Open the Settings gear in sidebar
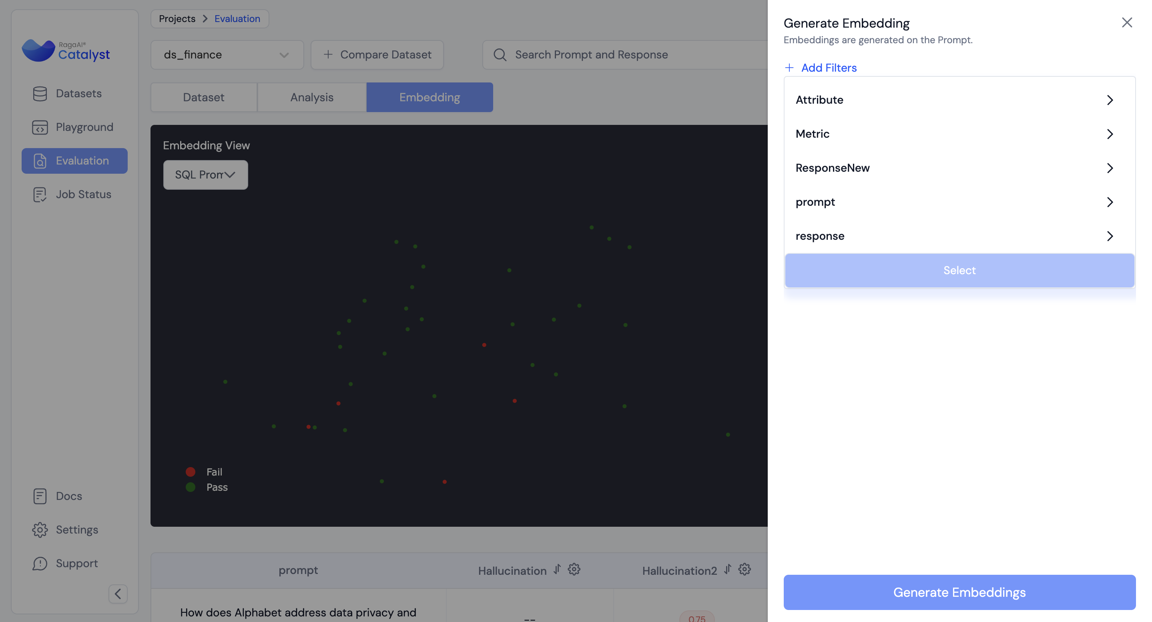This screenshot has width=1152, height=622. (x=40, y=530)
